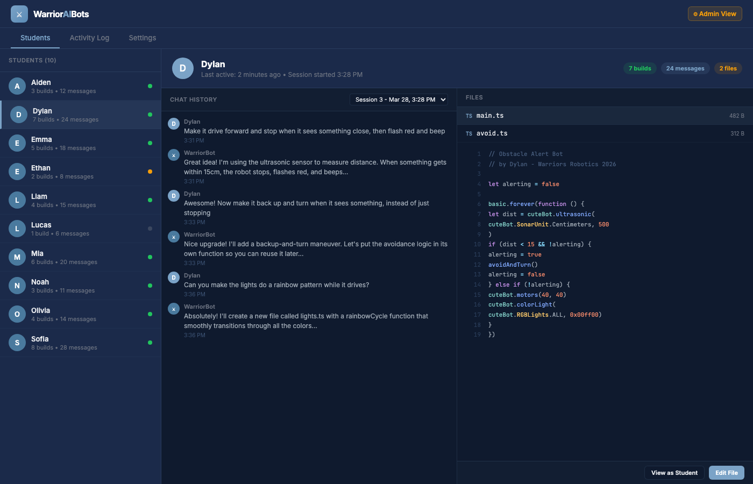This screenshot has width=753, height=484.
Task: Click Mia's avatar in the student list
Action: point(17,257)
